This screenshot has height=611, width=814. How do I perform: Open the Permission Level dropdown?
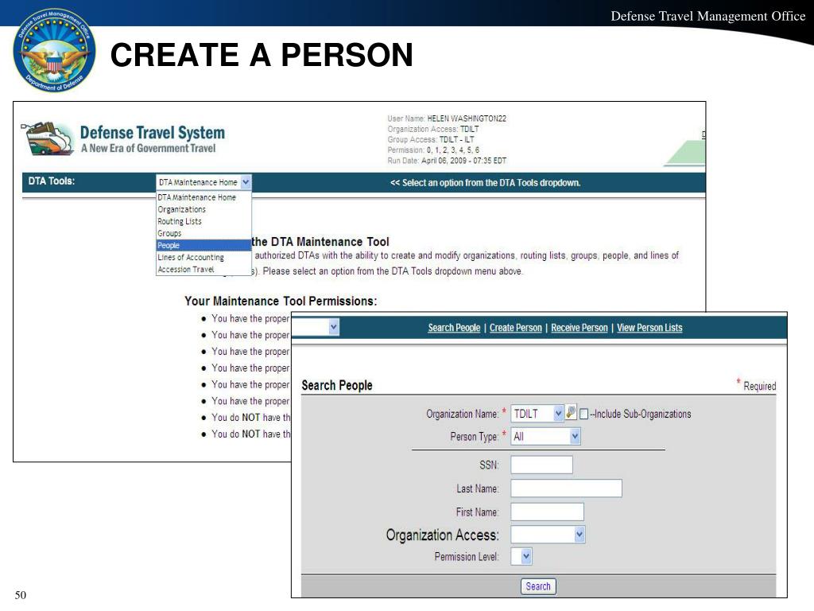pos(521,556)
